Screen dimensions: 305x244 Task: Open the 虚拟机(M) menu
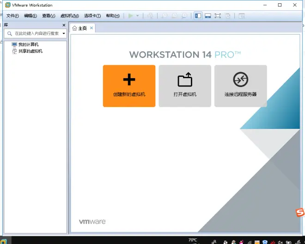coord(69,16)
